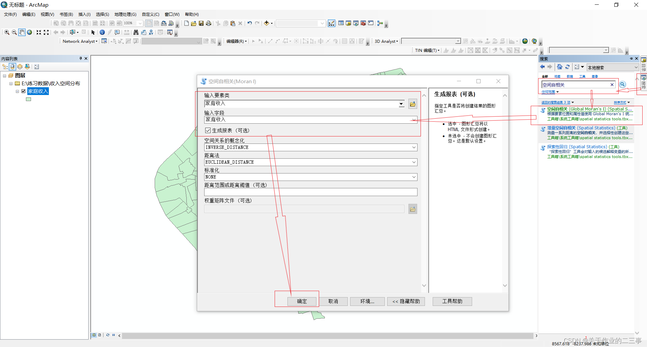Open the Network Analyst dropdown menu
Viewport: 647px width, 347px height.
point(80,41)
